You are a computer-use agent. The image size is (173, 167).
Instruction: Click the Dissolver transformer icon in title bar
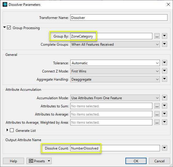(x=5, y=5)
